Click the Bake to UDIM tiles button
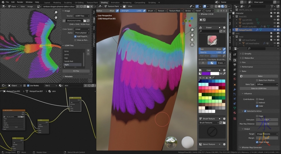 [259, 88]
